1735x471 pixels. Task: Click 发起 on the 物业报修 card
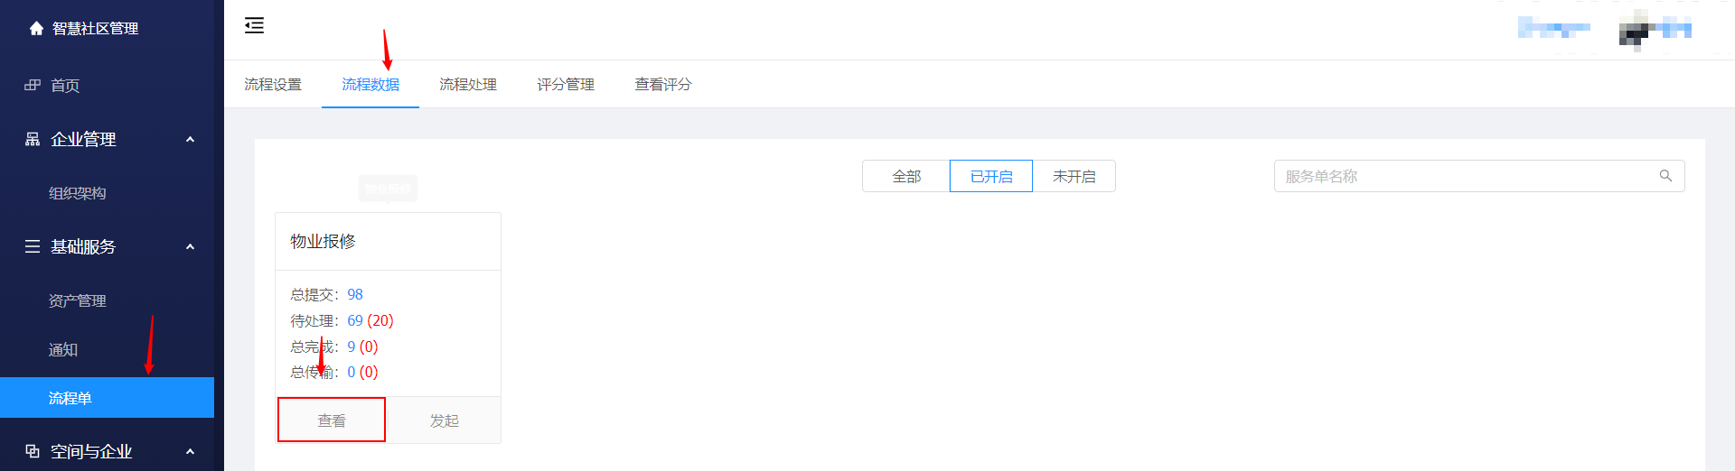pyautogui.click(x=444, y=420)
